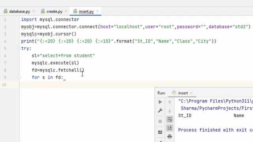The image size is (253, 142).
Task: Click on mysqlc=myobj.cursor() line
Action: pos(49,34)
